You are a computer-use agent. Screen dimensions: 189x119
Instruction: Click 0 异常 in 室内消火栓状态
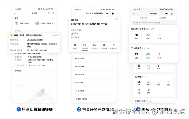[159, 36]
